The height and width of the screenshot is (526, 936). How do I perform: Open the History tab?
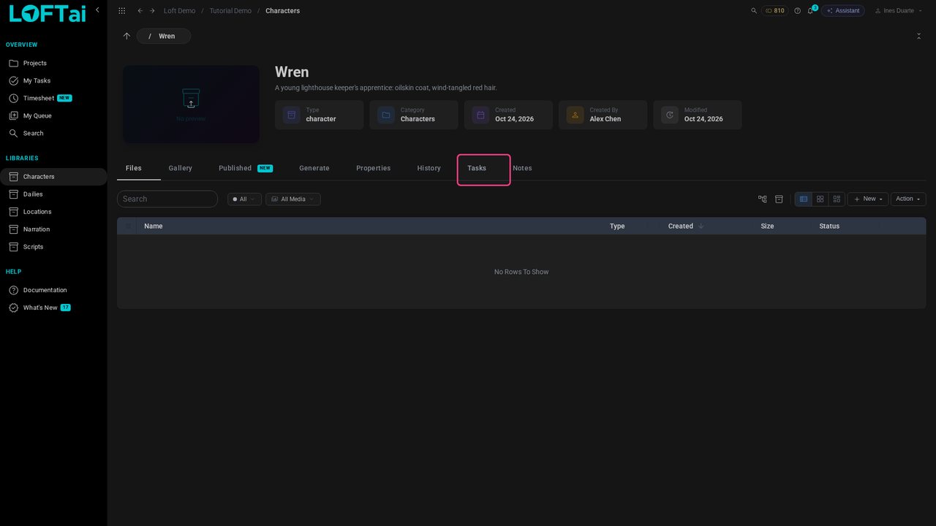tap(429, 168)
